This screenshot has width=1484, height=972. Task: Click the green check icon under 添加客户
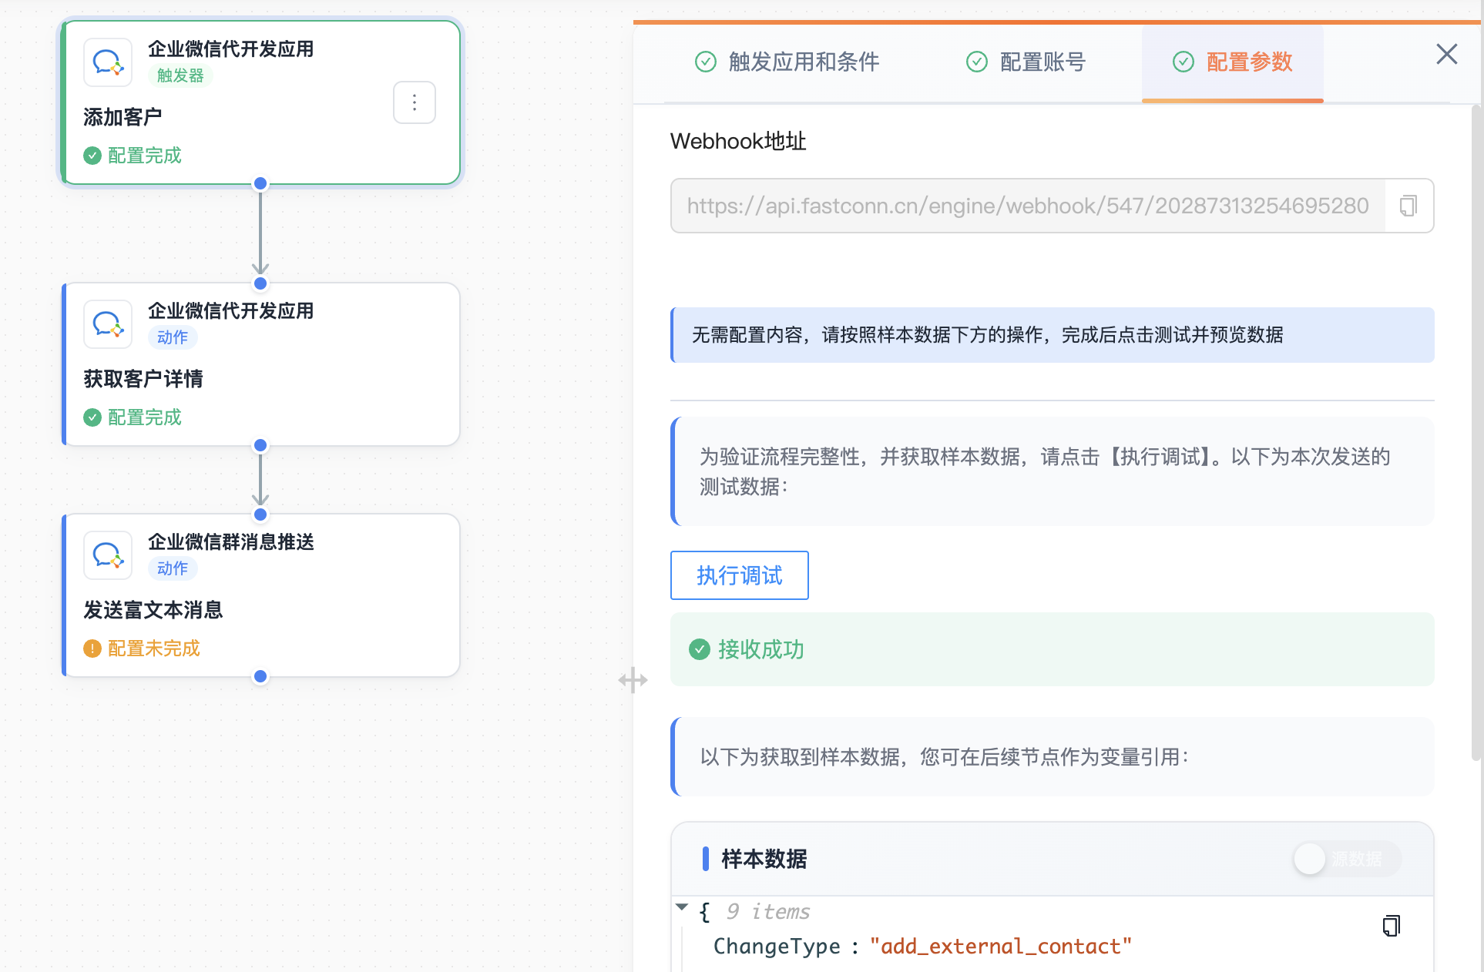coord(92,156)
